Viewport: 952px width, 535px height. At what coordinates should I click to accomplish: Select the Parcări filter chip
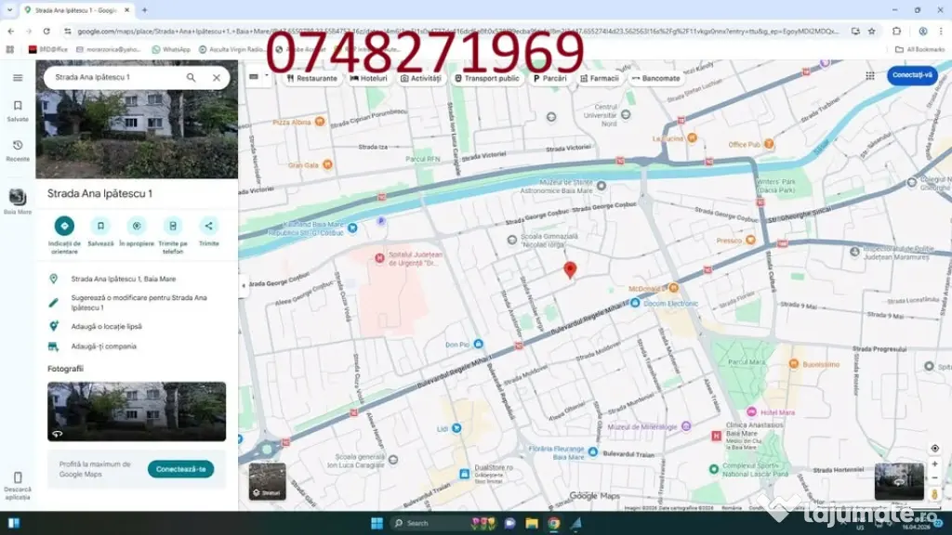click(549, 78)
